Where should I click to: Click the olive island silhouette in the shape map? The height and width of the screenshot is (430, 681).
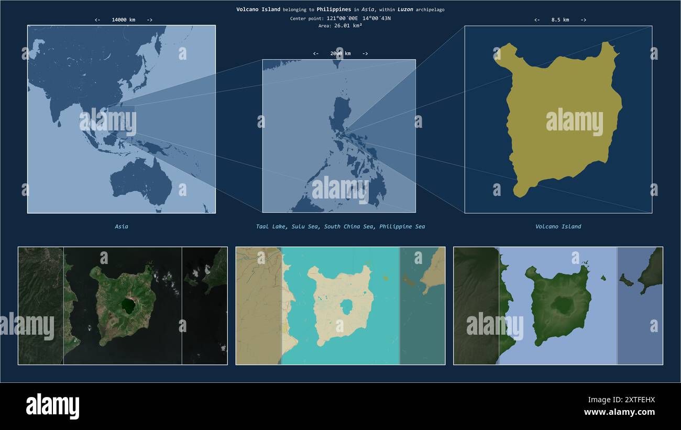558,119
